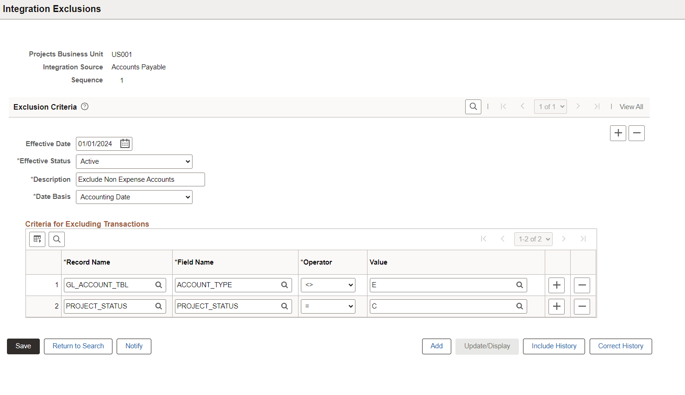Click the Correct History button

coord(621,346)
